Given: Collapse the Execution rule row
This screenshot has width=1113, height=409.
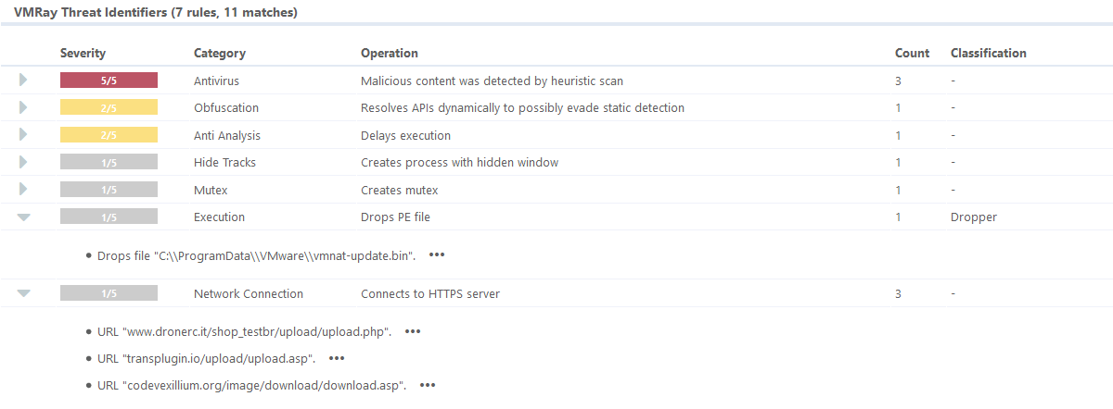Looking at the screenshot, I should 24,217.
